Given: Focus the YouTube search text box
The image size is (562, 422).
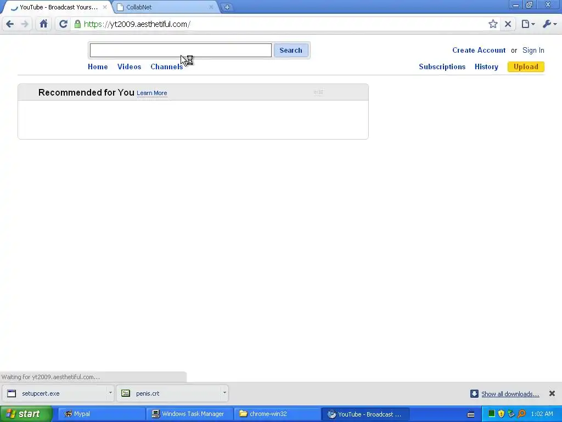Looking at the screenshot, I should pos(181,50).
